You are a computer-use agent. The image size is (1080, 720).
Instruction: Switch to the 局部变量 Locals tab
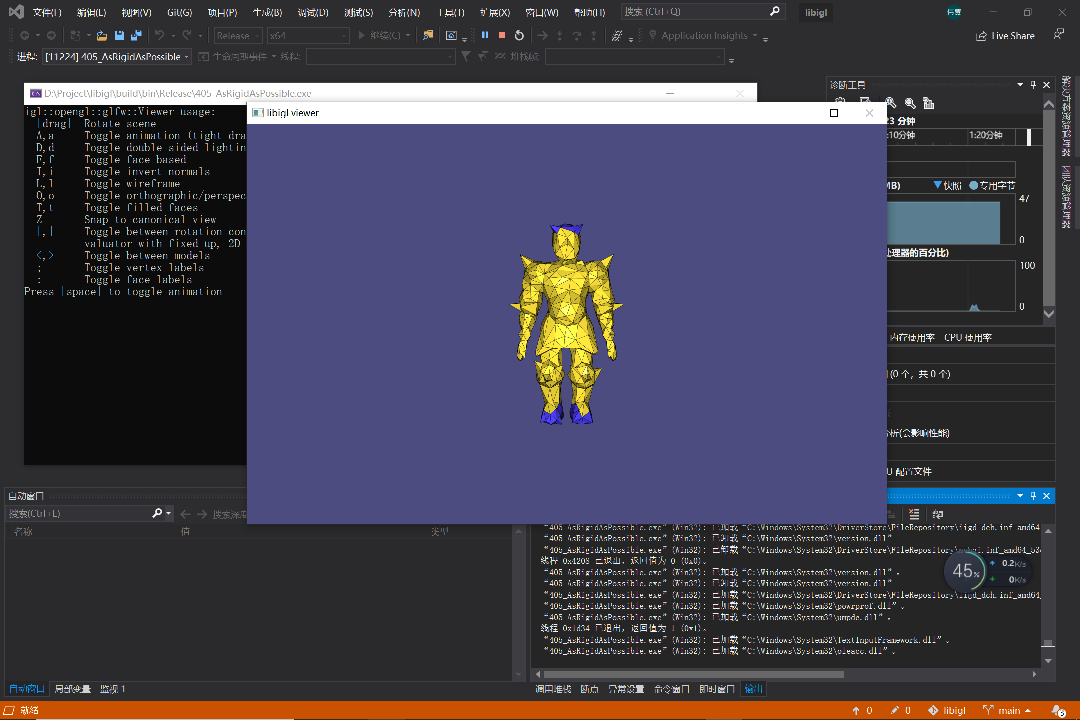point(72,689)
